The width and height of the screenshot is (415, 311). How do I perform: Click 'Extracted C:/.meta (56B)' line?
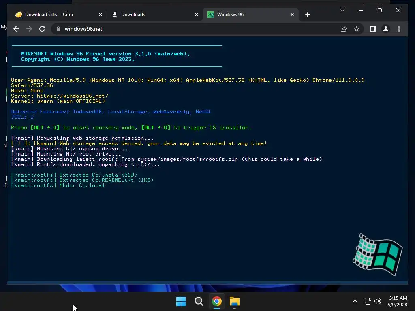tap(74, 175)
